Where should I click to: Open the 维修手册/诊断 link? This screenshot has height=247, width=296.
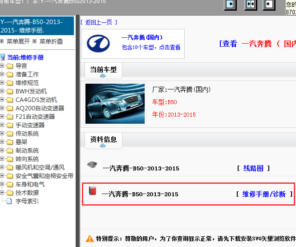pyautogui.click(x=264, y=194)
